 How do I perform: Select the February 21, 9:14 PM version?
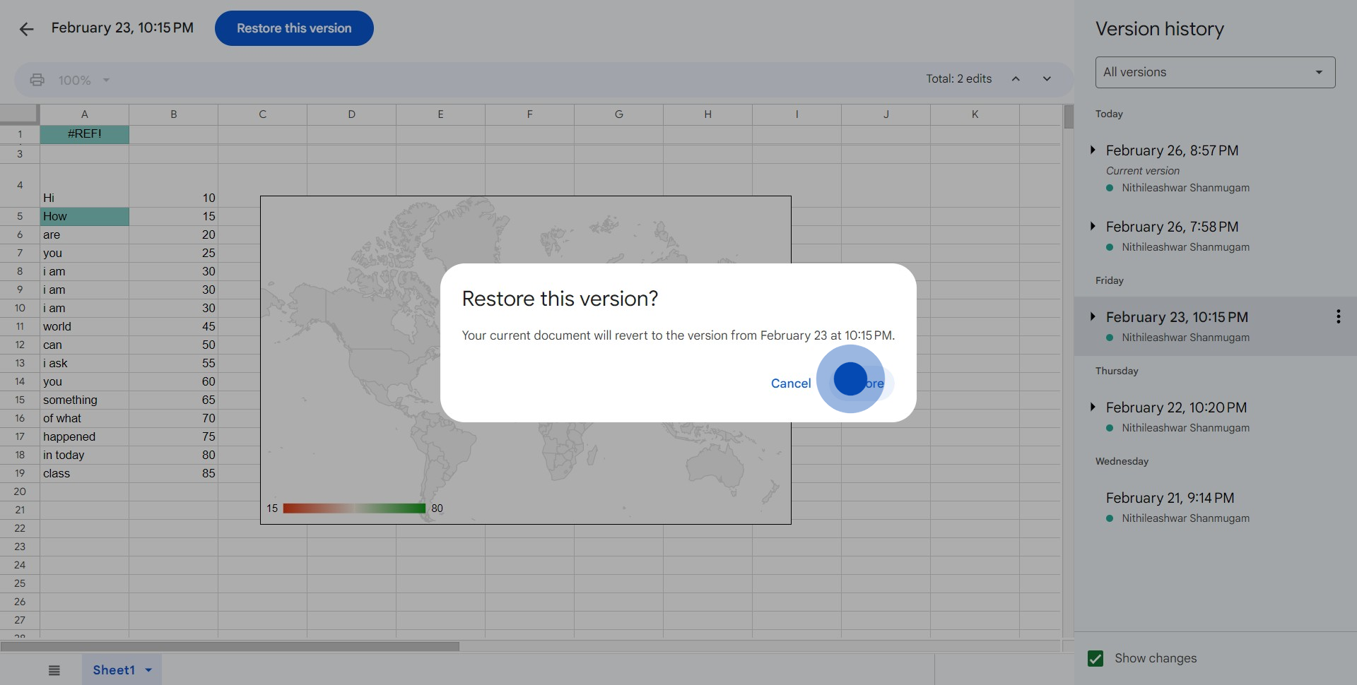click(1170, 499)
